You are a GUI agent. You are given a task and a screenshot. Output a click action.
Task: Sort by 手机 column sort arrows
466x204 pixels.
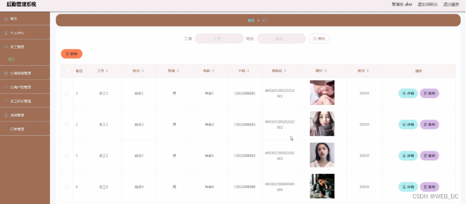click(248, 71)
